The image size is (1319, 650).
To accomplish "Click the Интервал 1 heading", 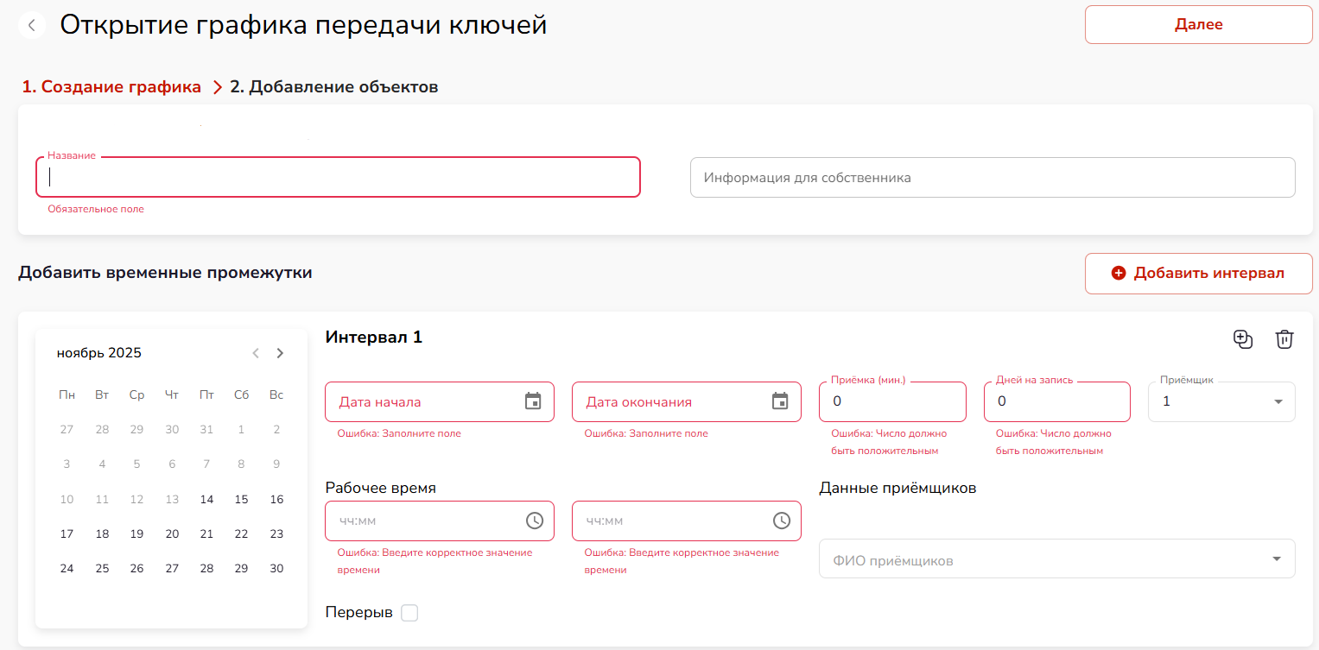I will click(x=374, y=338).
